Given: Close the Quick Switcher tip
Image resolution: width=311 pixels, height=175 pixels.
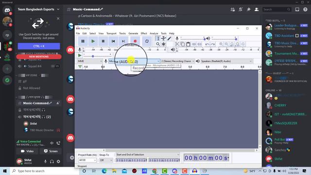Looking at the screenshot, I should click(x=58, y=18).
